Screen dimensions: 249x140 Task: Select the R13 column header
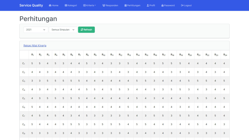click(x=129, y=55)
